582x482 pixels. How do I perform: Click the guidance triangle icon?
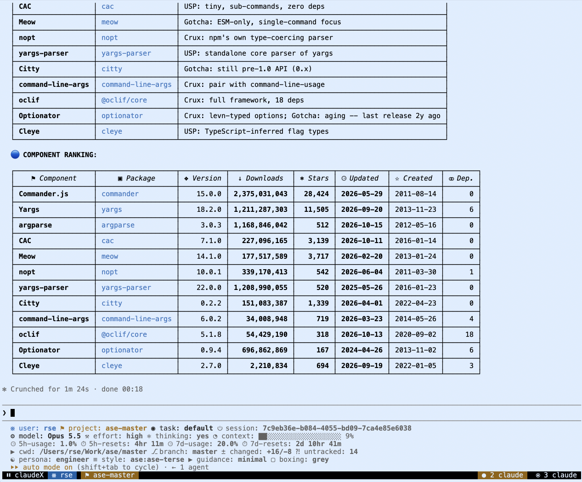click(191, 459)
